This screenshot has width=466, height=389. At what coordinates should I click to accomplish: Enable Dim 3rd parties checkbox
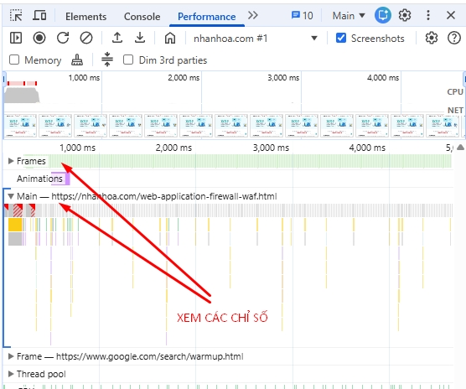click(128, 60)
